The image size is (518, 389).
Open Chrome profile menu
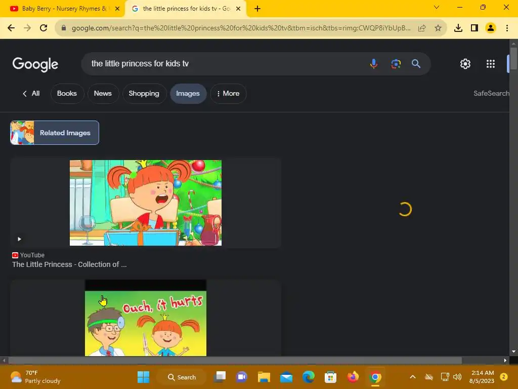491,28
